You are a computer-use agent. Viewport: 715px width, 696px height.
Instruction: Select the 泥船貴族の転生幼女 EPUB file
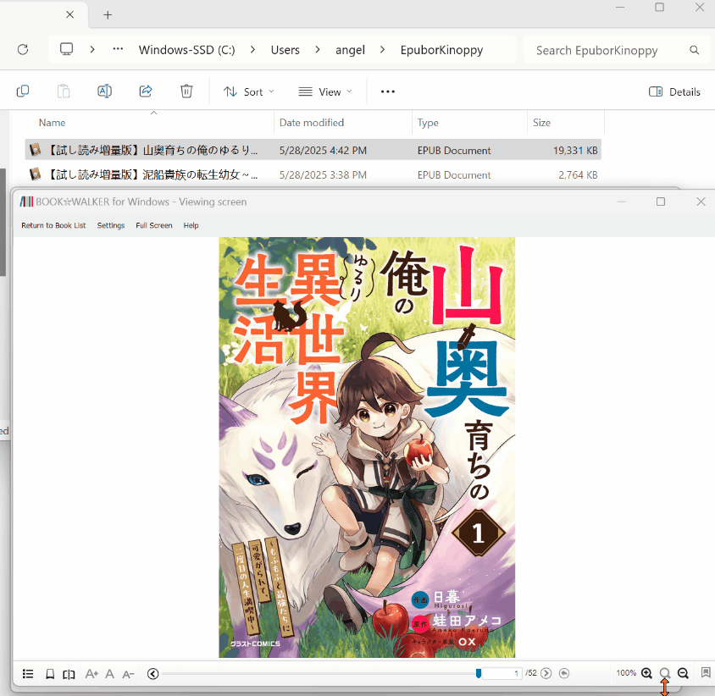[x=313, y=174]
